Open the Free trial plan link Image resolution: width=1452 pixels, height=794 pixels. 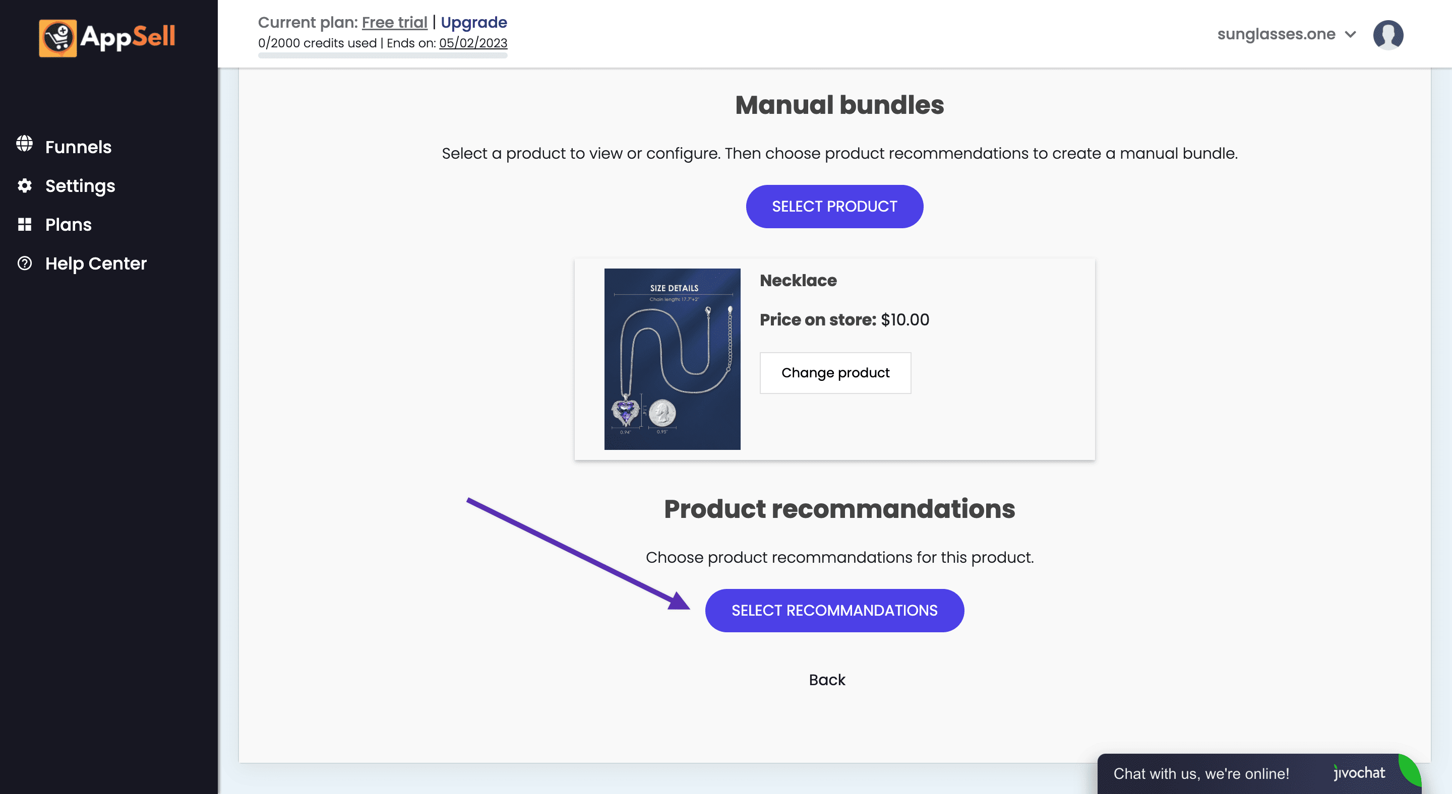point(394,22)
